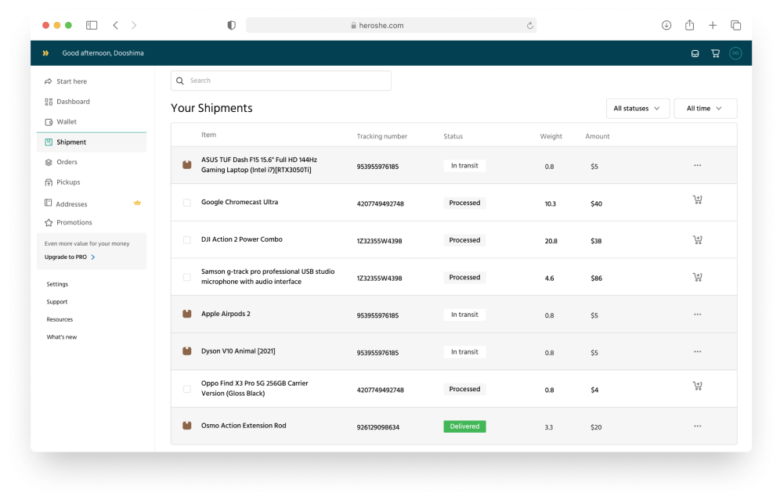The width and height of the screenshot is (780, 500).
Task: Click the search magnifier icon
Action: click(x=180, y=81)
